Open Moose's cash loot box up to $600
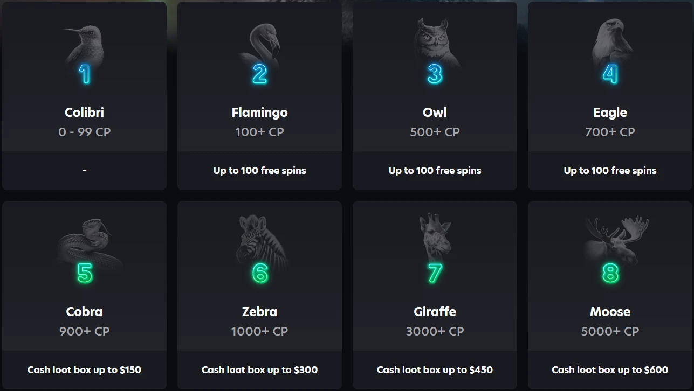Screen dimensions: 694x391 pos(610,370)
